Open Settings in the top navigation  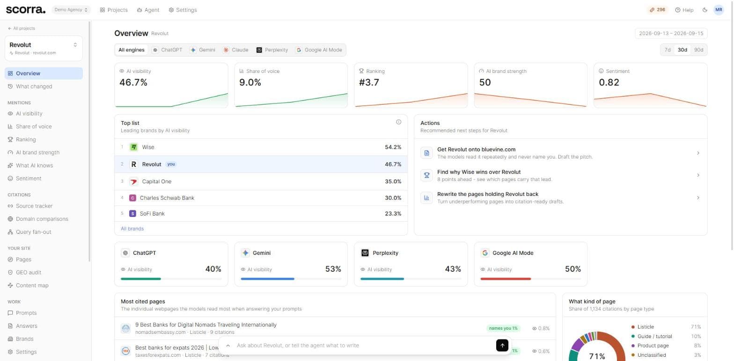[x=183, y=10]
